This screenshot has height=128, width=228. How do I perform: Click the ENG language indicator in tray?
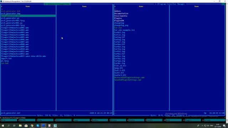pos(212,126)
